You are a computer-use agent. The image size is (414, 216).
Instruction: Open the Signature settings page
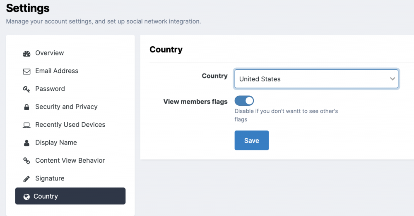[50, 178]
